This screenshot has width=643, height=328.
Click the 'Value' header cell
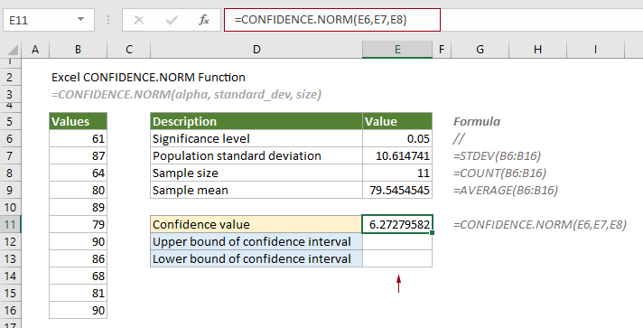(397, 121)
